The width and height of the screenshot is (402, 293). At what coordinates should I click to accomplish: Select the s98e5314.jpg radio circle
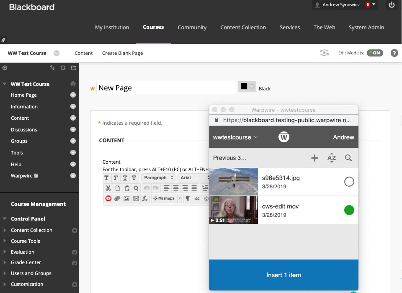(349, 182)
